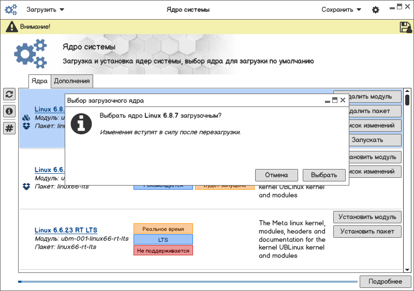Click the package icon next to linux66-lts
Screen dimensions: 414x291
[x=26, y=186]
